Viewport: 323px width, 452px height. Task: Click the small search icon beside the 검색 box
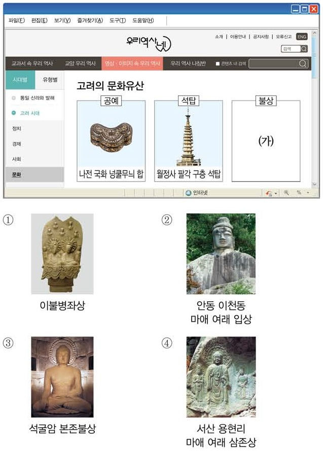pyautogui.click(x=304, y=49)
